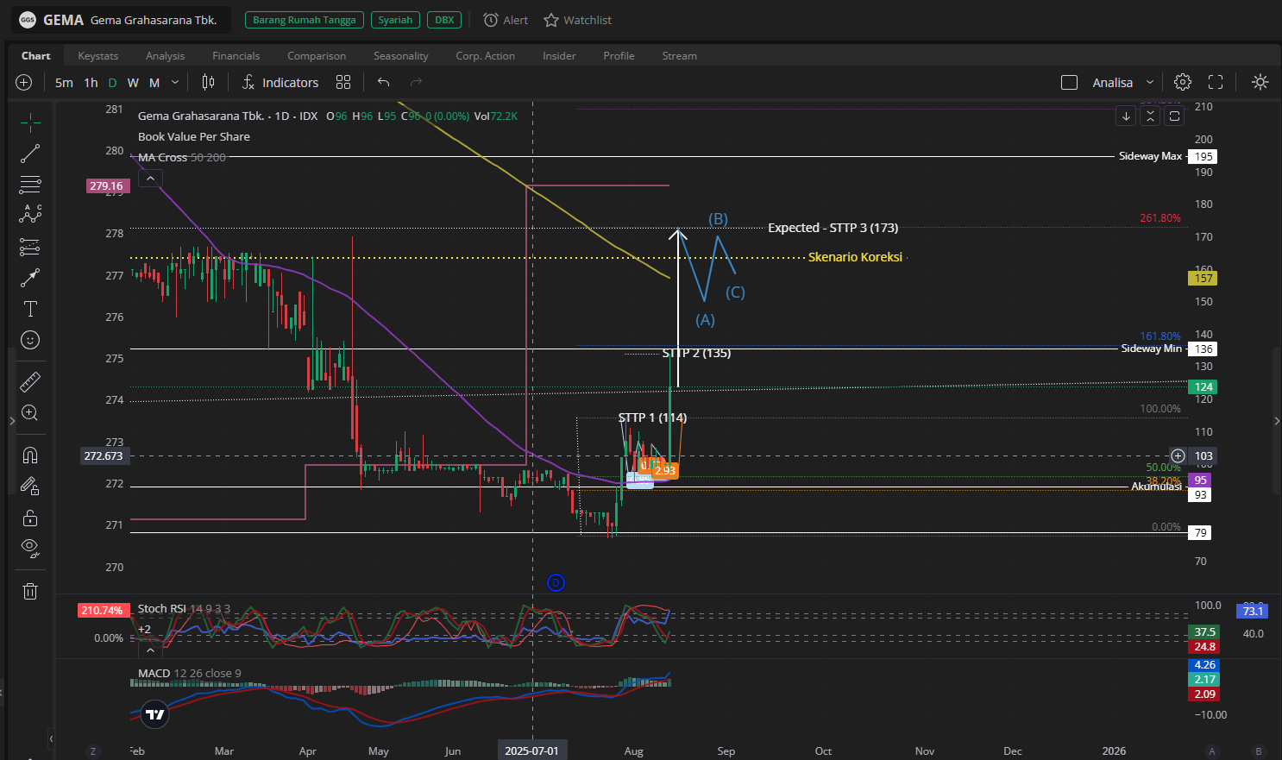
Task: Expand the +2 hidden Stoch indicators
Action: 144,629
